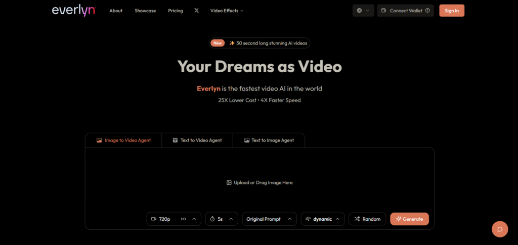The width and height of the screenshot is (518, 245).
Task: Open the 720p HD resolution dropdown
Action: click(x=174, y=219)
